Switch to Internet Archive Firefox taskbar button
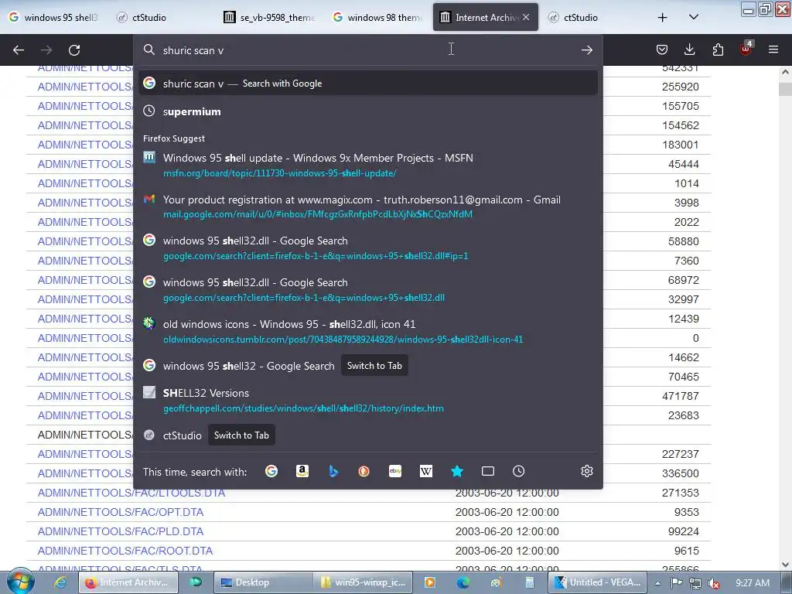Screen dimensions: 792x594 [128, 582]
